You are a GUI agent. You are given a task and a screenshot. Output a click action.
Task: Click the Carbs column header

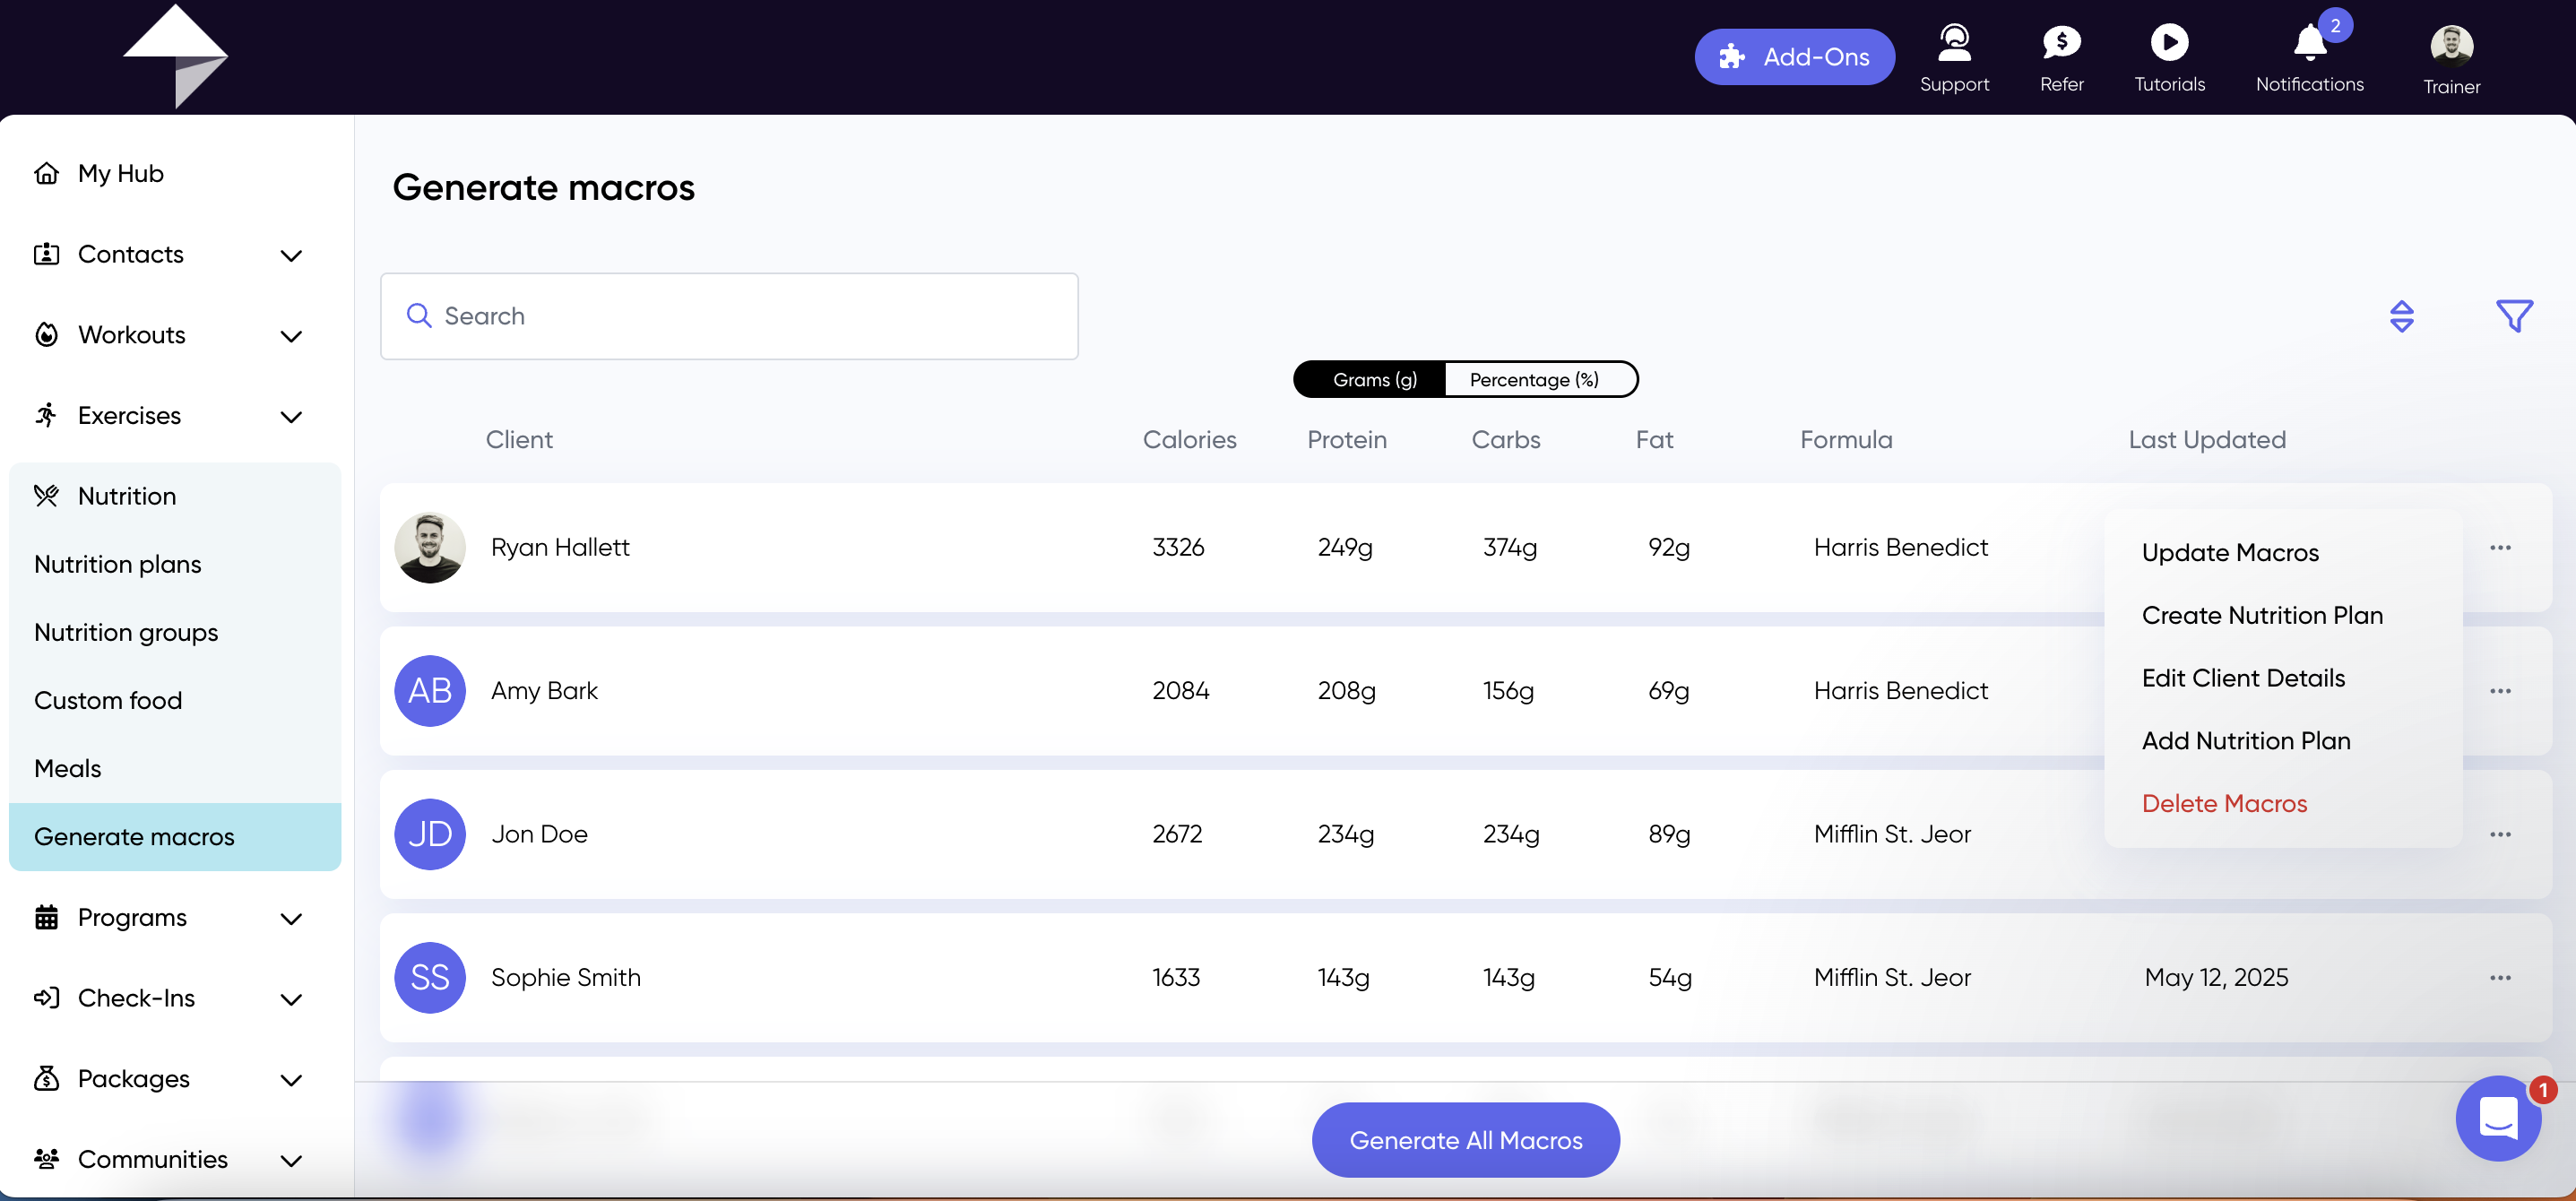click(1505, 440)
